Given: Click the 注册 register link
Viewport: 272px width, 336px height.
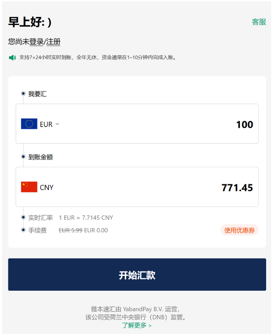Looking at the screenshot, I should pos(53,41).
